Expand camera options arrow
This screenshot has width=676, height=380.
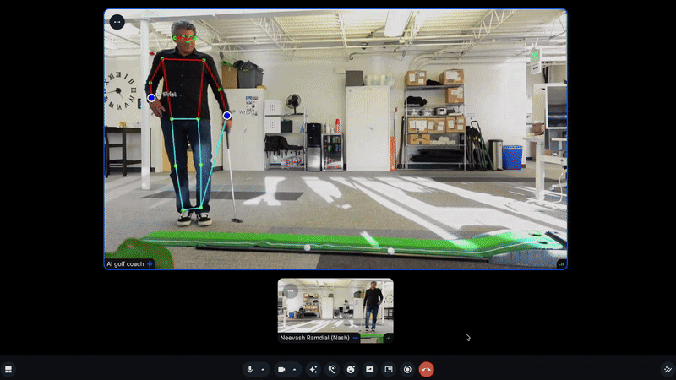(294, 369)
